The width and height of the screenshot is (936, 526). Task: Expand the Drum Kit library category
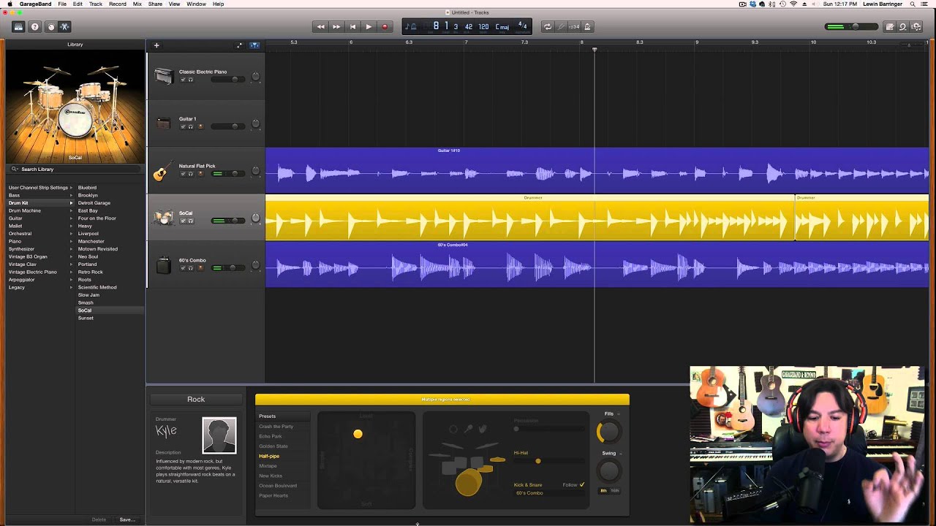71,203
